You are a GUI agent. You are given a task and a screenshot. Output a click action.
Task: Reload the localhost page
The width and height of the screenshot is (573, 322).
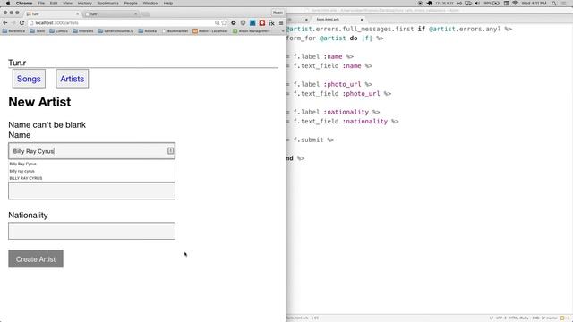pos(21,22)
